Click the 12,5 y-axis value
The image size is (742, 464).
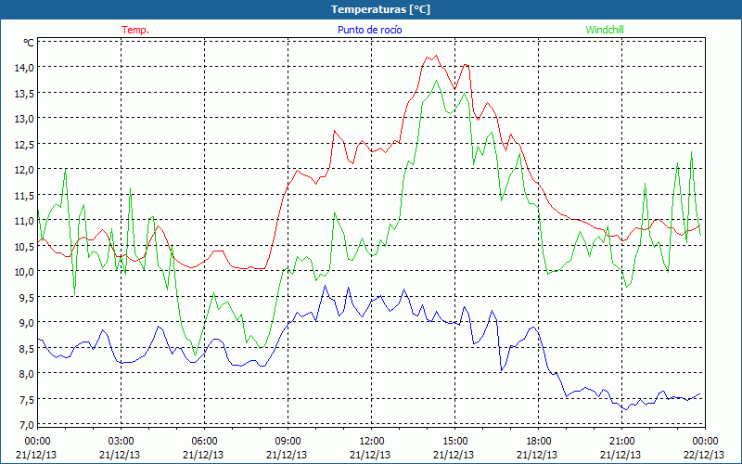pyautogui.click(x=25, y=144)
